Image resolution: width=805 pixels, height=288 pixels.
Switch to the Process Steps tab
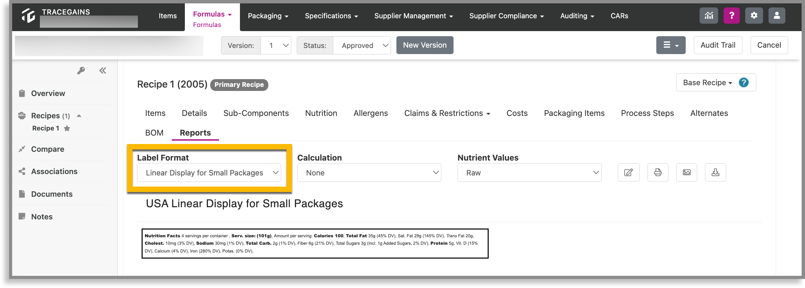(x=647, y=113)
